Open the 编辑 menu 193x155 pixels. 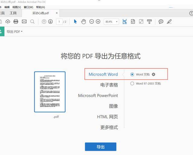click(7, 7)
